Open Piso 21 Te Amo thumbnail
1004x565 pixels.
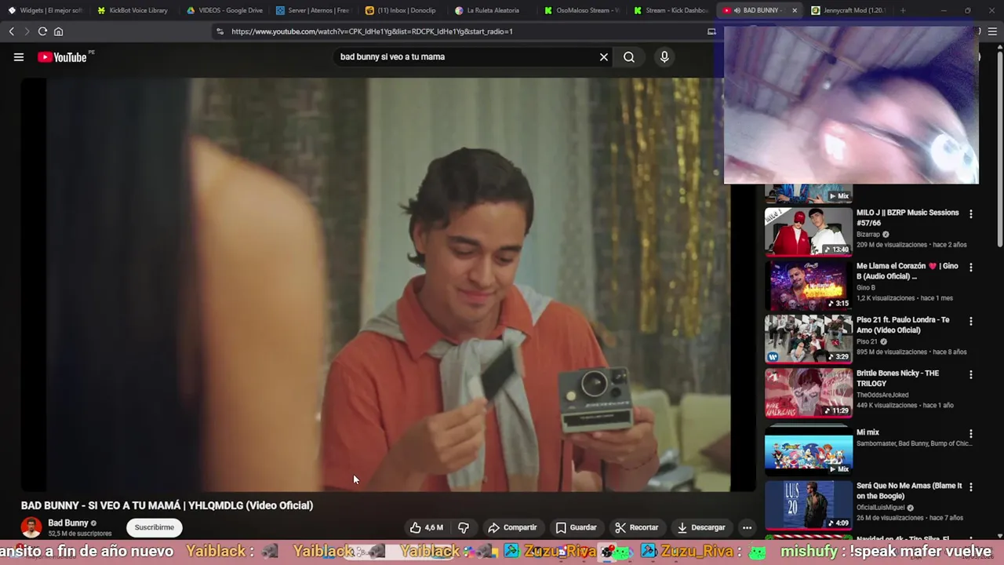809,339
